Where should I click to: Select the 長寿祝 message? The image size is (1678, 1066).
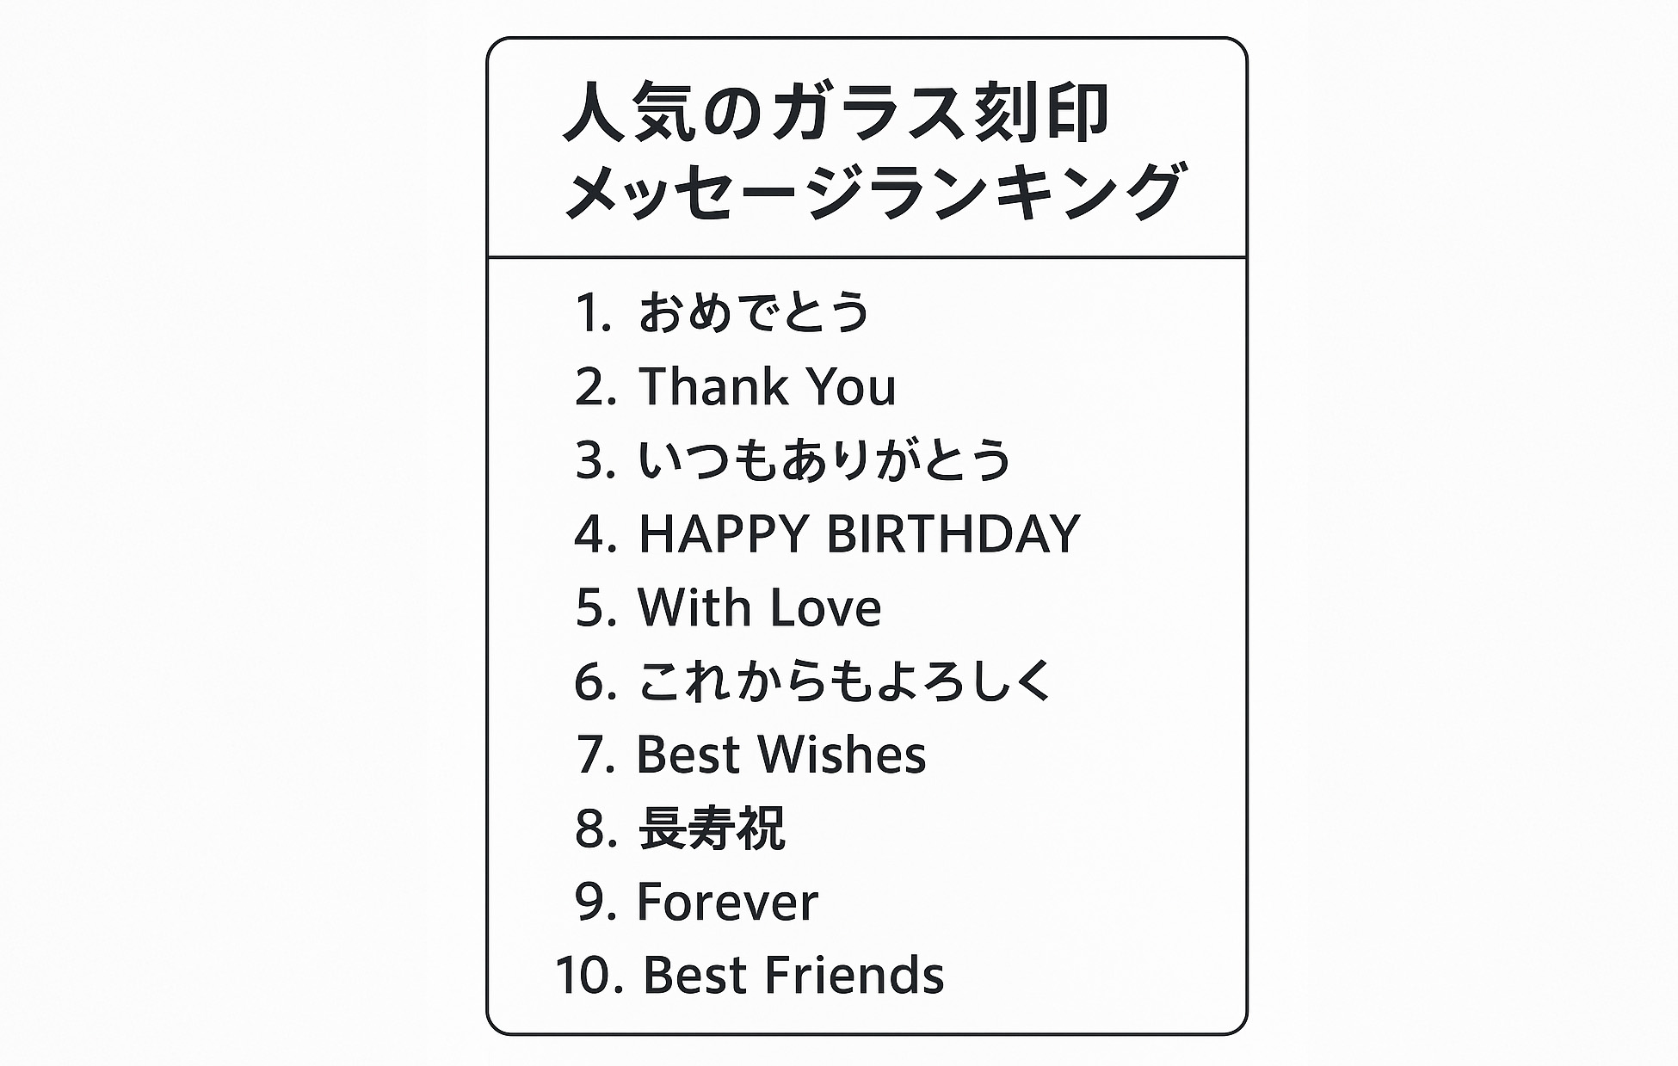pyautogui.click(x=712, y=829)
